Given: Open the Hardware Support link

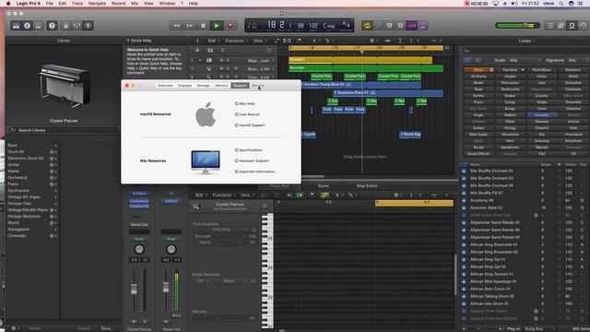Looking at the screenshot, I should (252, 160).
